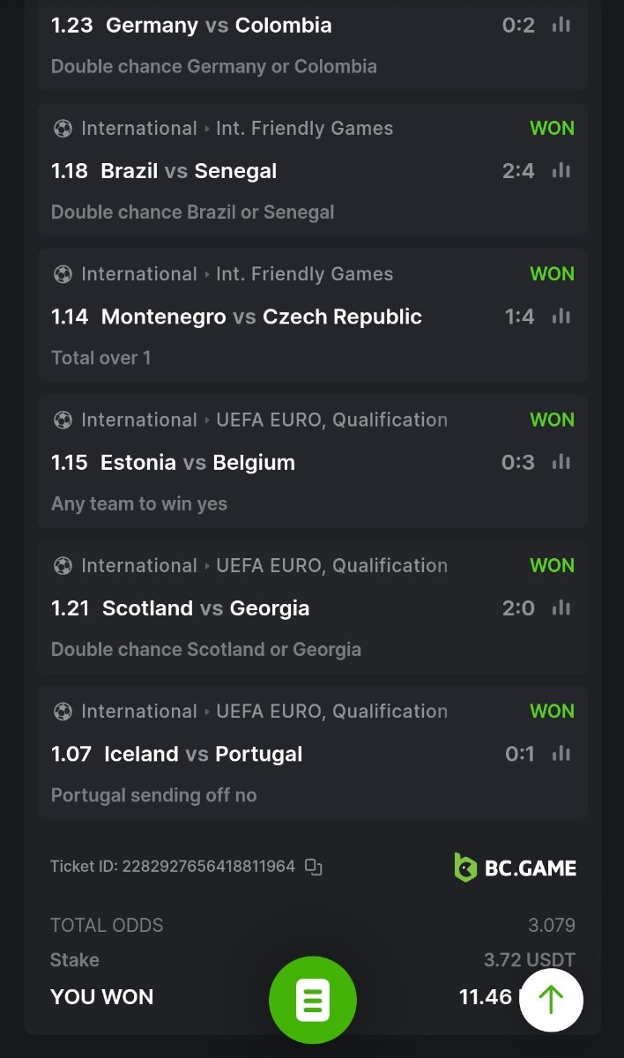The image size is (624, 1058).
Task: Open Montenegro vs Czech Republic match
Action: (x=261, y=317)
